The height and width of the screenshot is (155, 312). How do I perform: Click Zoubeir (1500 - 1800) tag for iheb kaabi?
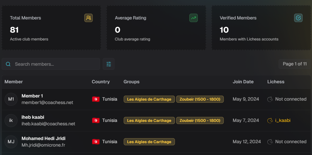coord(200,120)
